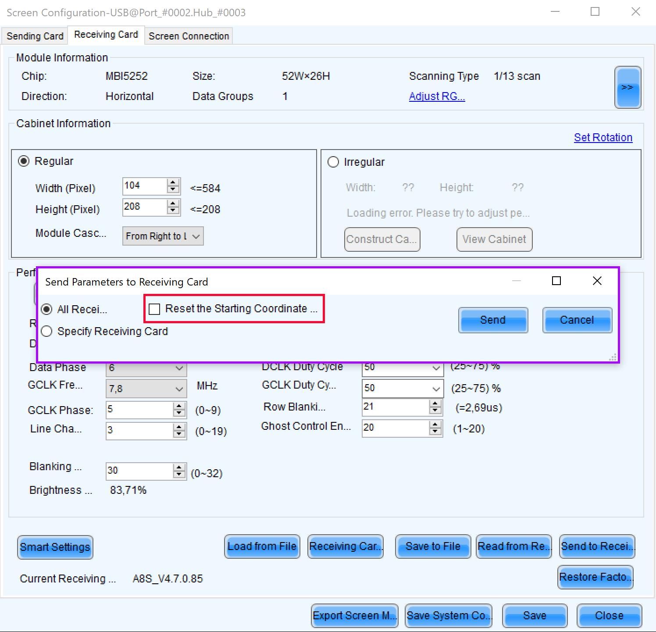Open the Module Cascade direction dropdown

[163, 236]
